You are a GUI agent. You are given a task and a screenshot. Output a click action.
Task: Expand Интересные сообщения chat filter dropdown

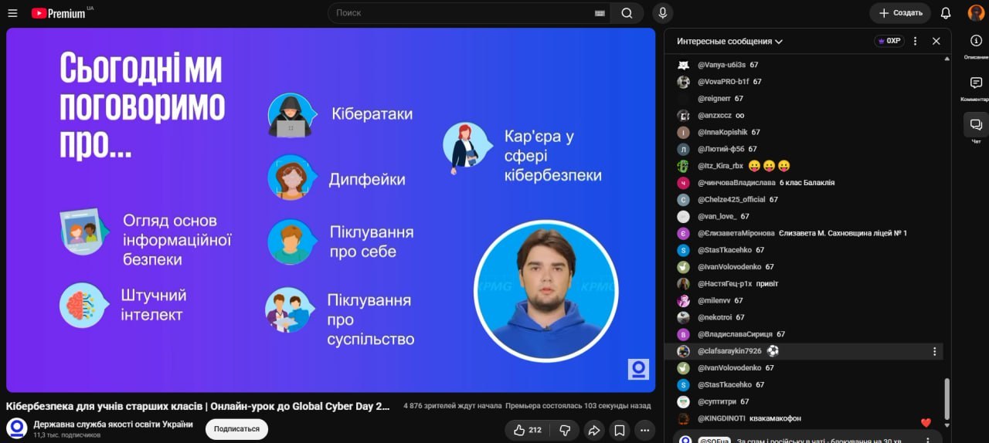point(729,41)
